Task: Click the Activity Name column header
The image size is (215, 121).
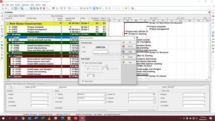Action: 40,19
